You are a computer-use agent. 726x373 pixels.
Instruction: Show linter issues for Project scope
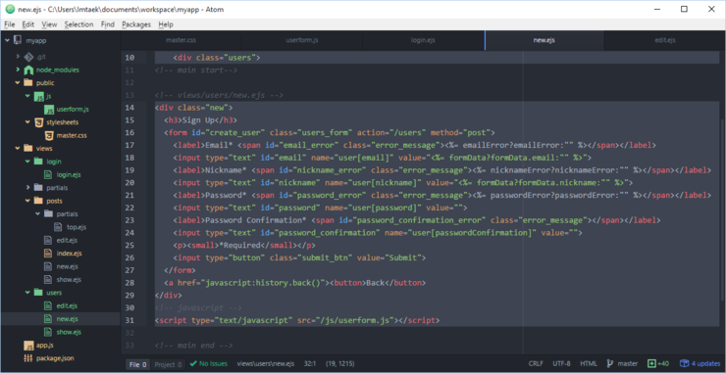[x=168, y=364]
